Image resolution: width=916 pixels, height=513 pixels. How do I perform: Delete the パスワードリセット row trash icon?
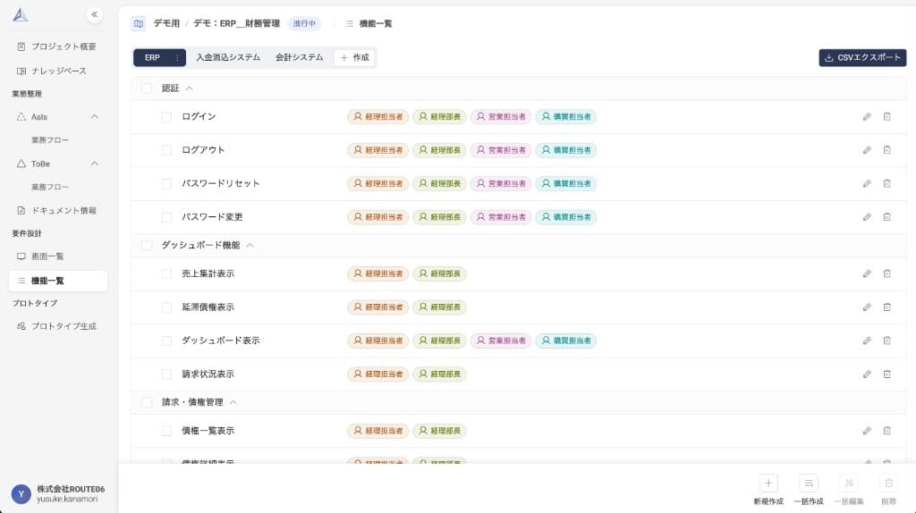[x=886, y=183]
